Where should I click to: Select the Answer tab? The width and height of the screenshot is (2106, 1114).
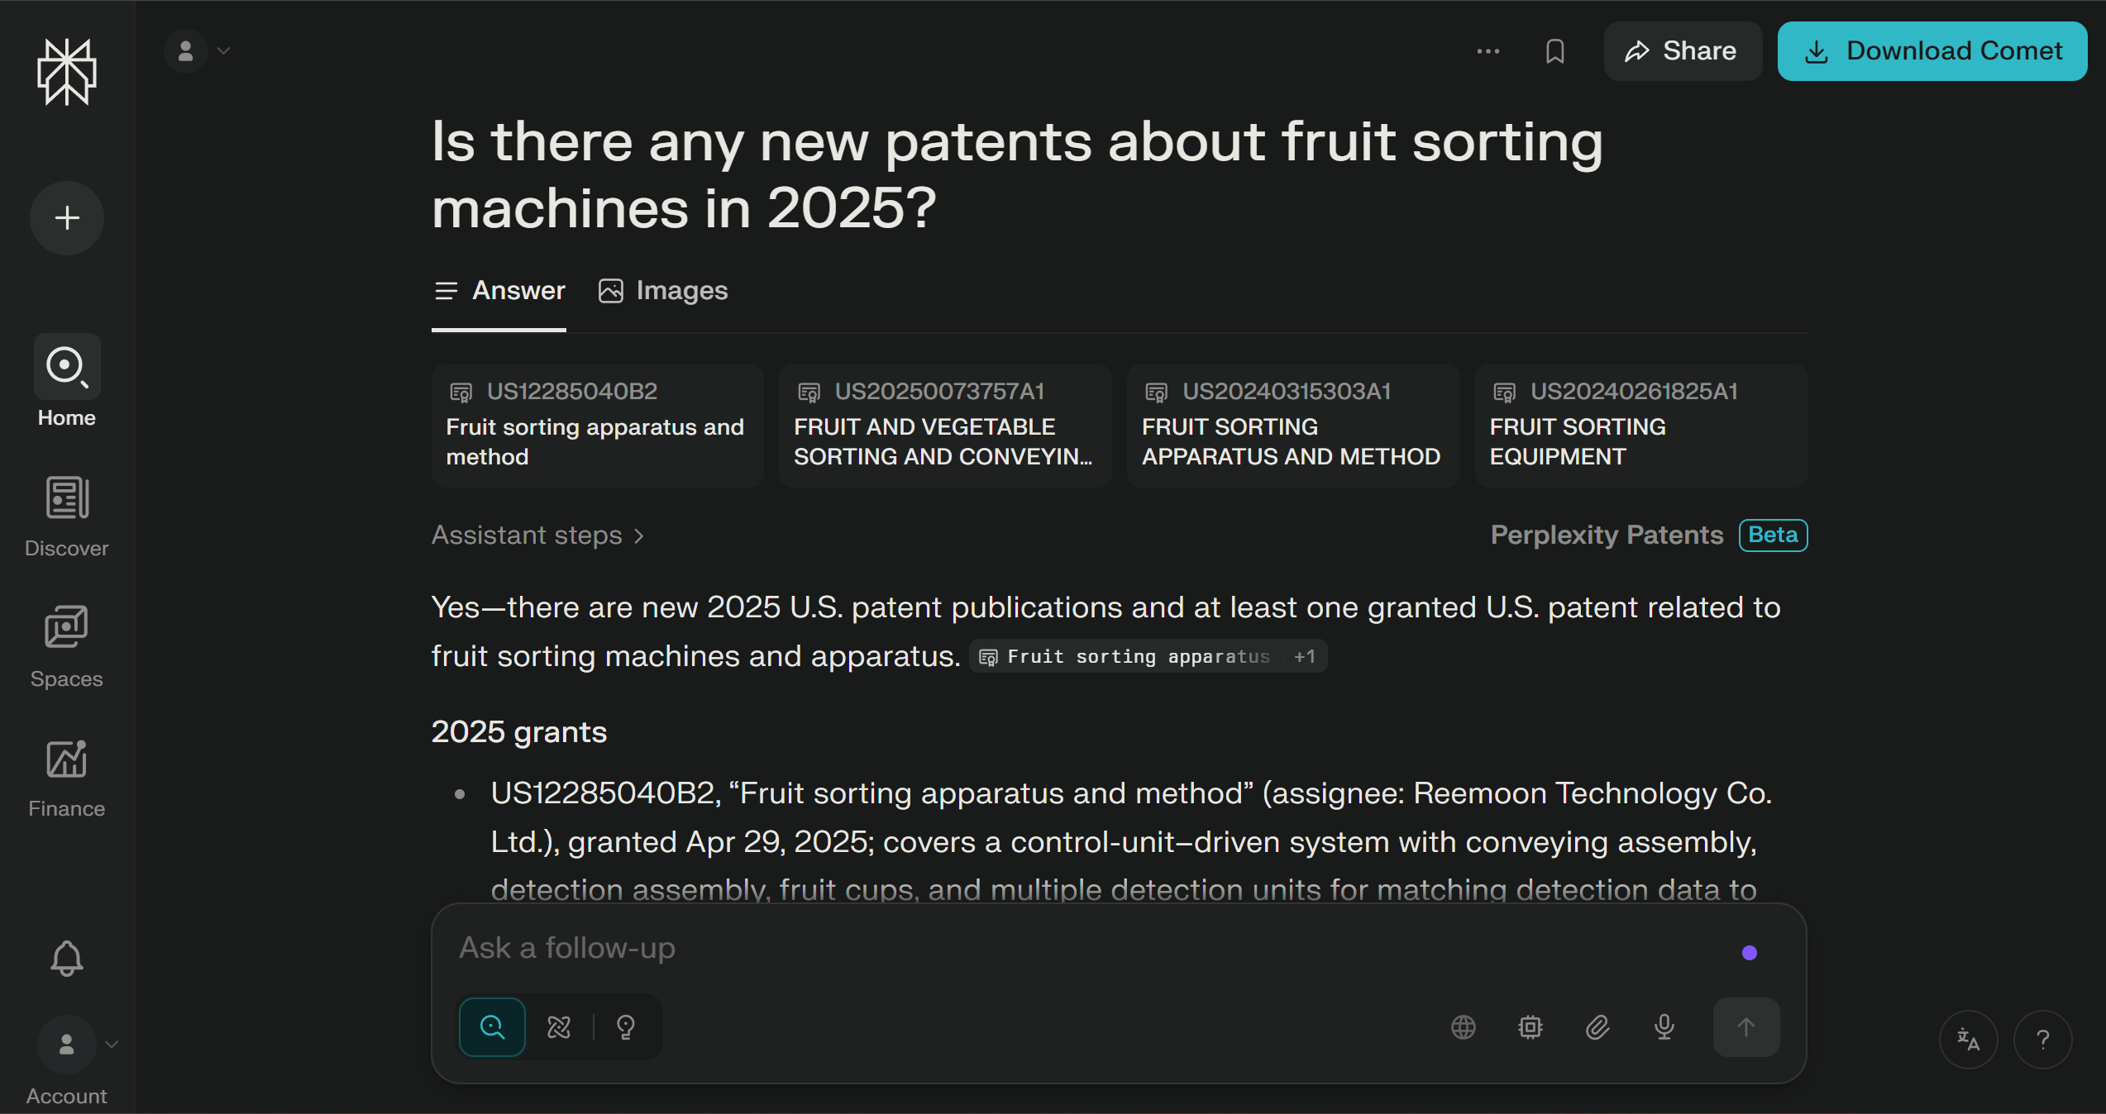499,291
